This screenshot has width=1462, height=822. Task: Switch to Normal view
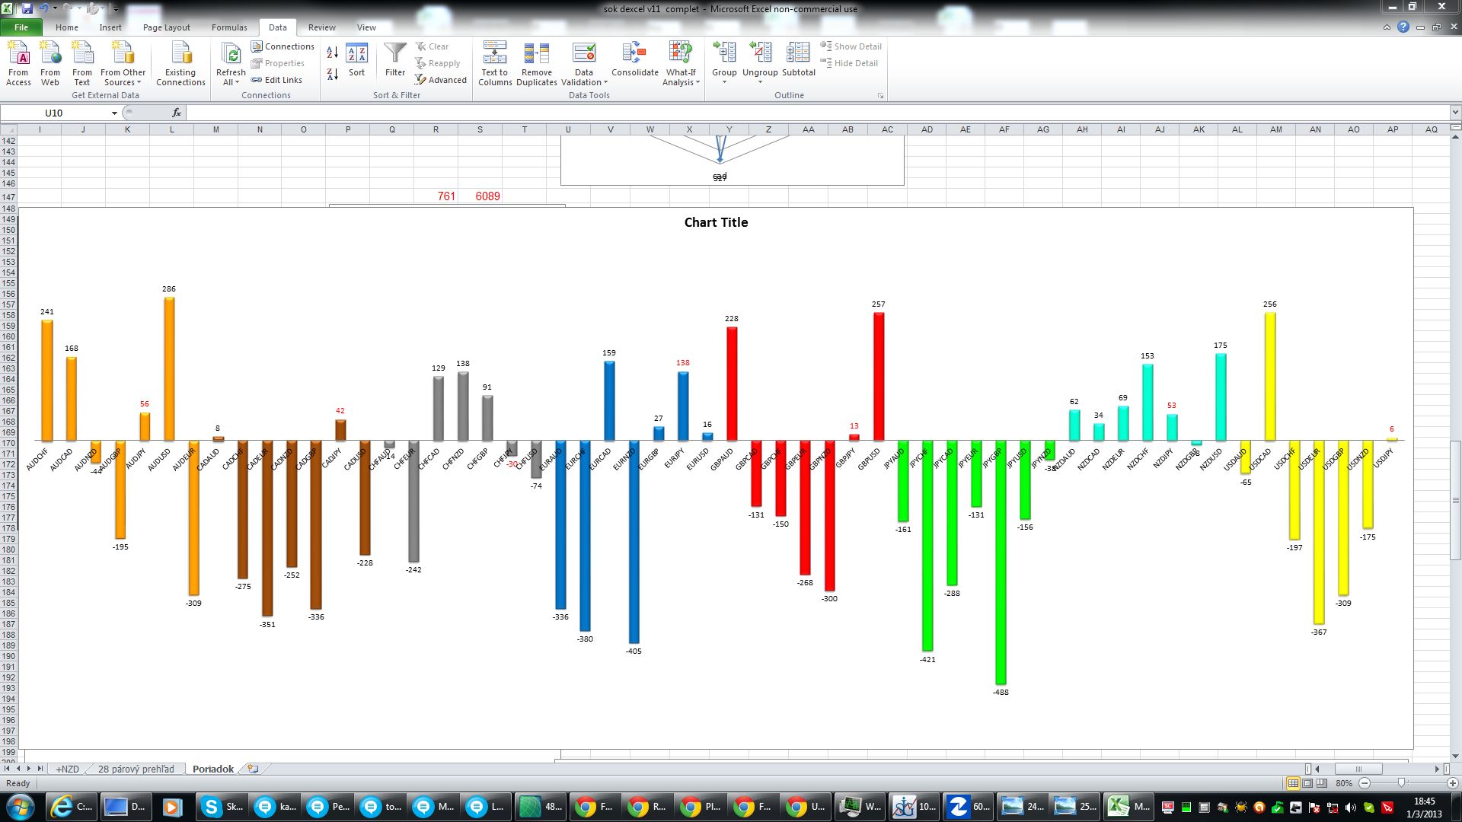click(x=1293, y=783)
